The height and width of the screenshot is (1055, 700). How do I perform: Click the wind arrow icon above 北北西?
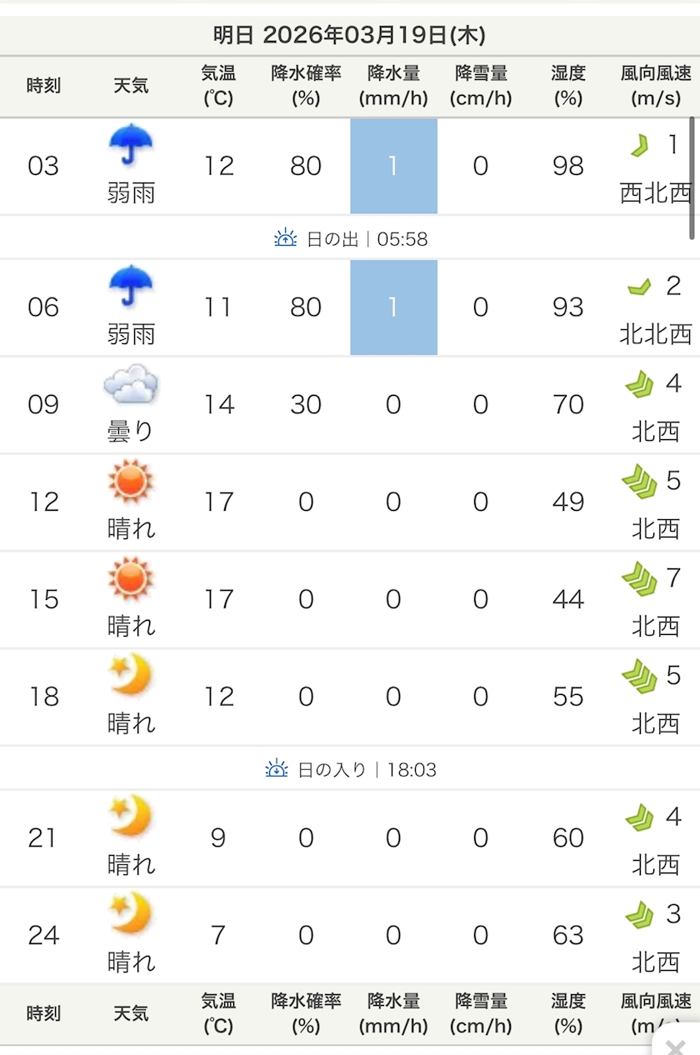pos(639,288)
